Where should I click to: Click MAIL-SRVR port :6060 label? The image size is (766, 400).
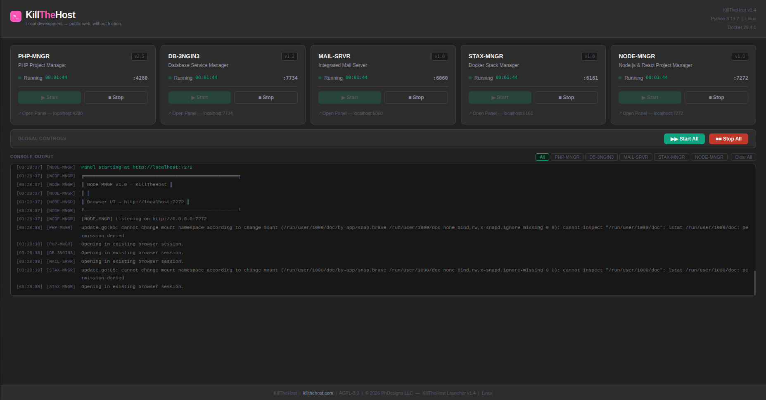pos(441,78)
